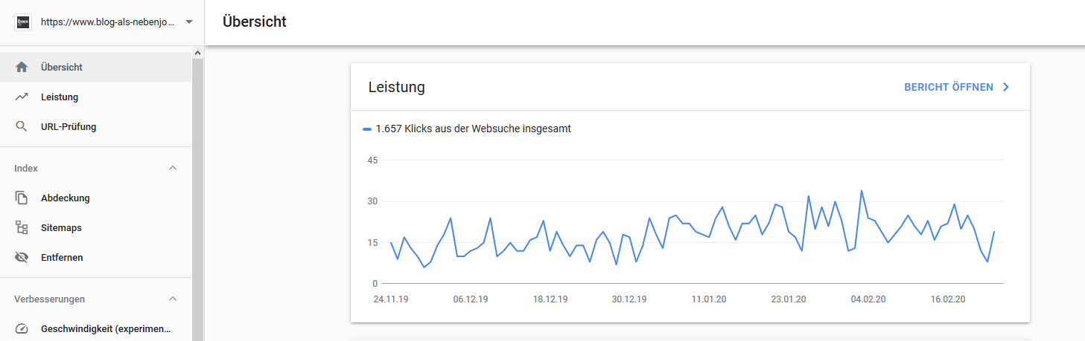The height and width of the screenshot is (341, 1085).
Task: Click the Abdeckung pages icon
Action: (22, 198)
